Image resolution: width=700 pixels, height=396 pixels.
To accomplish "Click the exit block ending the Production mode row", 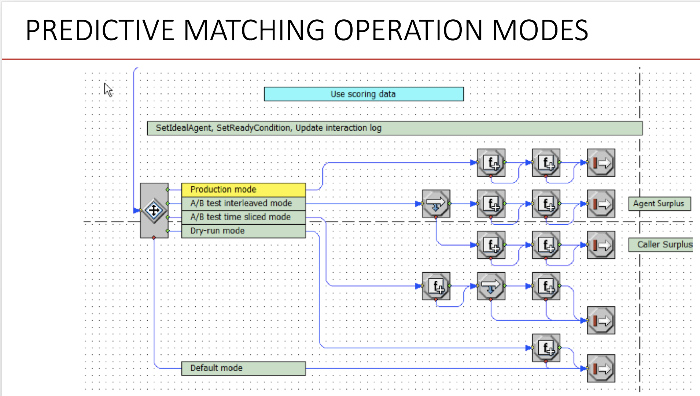I will tap(601, 162).
